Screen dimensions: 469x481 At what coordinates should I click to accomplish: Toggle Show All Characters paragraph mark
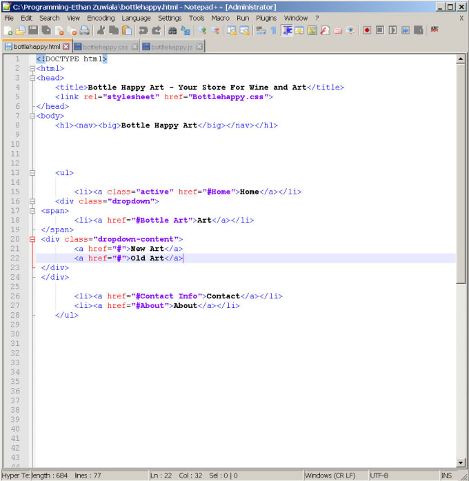pyautogui.click(x=274, y=30)
